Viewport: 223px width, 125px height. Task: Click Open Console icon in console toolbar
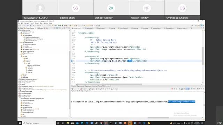(197, 89)
